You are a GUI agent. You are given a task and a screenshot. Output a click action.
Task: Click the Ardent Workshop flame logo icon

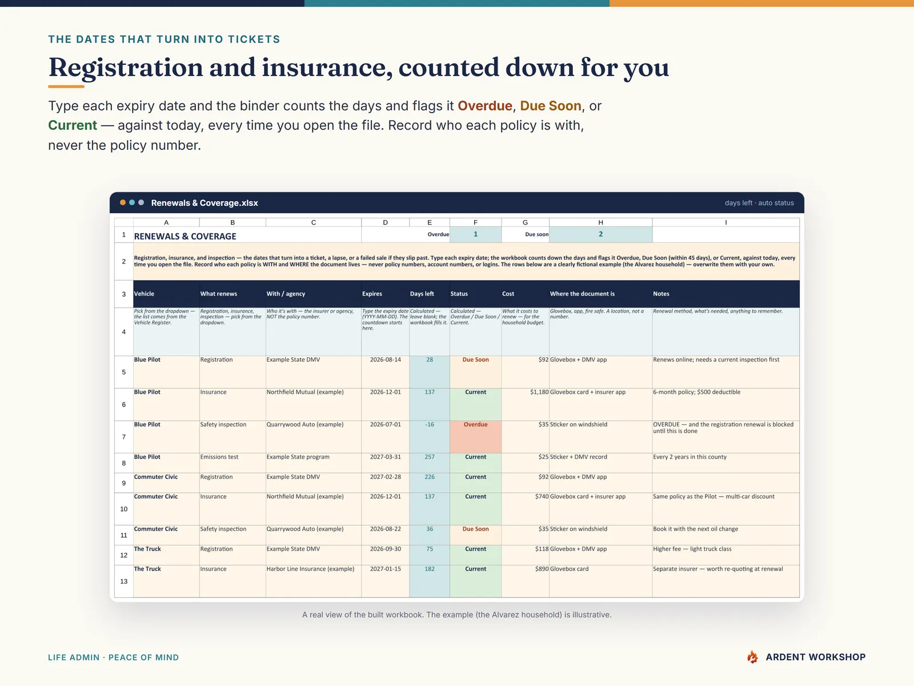(752, 657)
